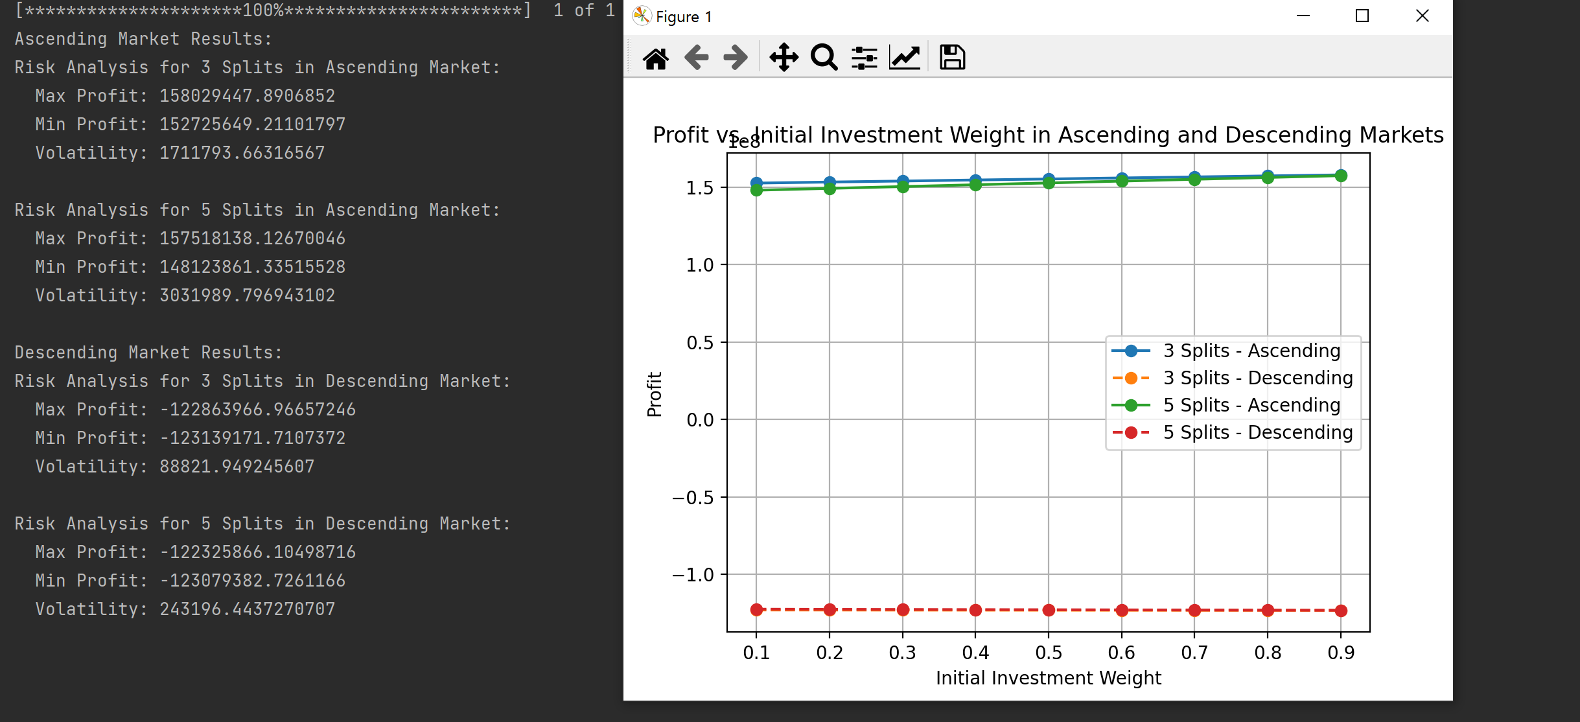Click red legend marker for 5 Splits Descending
Screen dimensions: 1580x722
tap(1131, 432)
